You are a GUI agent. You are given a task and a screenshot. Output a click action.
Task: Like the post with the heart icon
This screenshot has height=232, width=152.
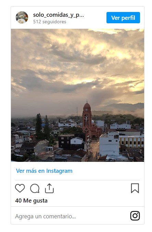click(20, 188)
